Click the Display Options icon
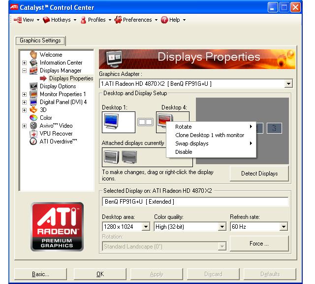The image size is (315, 284). click(33, 86)
